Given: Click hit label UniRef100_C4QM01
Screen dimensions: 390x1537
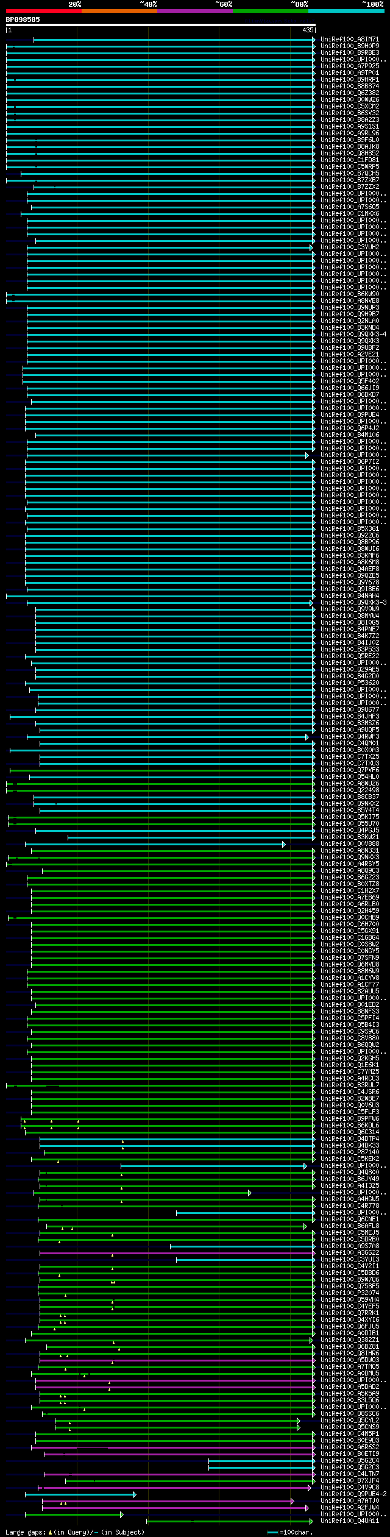Looking at the screenshot, I should coord(350,743).
